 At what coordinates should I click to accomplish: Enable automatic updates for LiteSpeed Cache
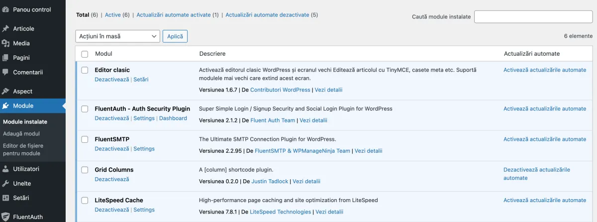click(545, 201)
